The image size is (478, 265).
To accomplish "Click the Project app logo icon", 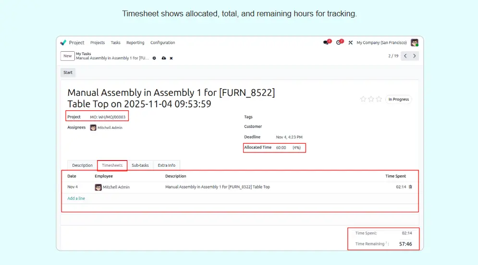I will coord(63,43).
